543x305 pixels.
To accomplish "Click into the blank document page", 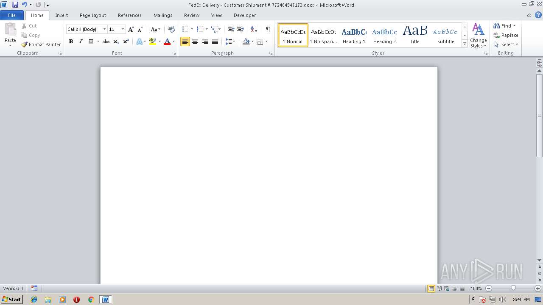I will (x=269, y=175).
